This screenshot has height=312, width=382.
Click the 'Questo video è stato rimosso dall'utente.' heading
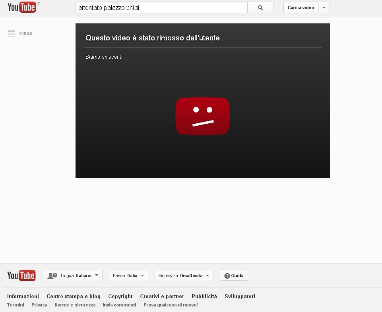click(153, 38)
